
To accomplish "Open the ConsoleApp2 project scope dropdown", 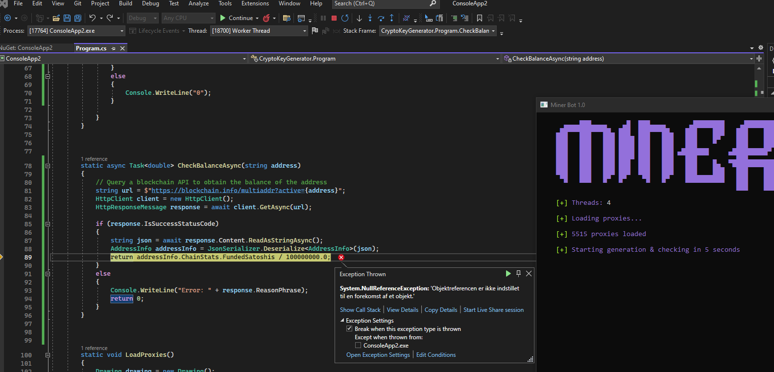I will [x=123, y=59].
